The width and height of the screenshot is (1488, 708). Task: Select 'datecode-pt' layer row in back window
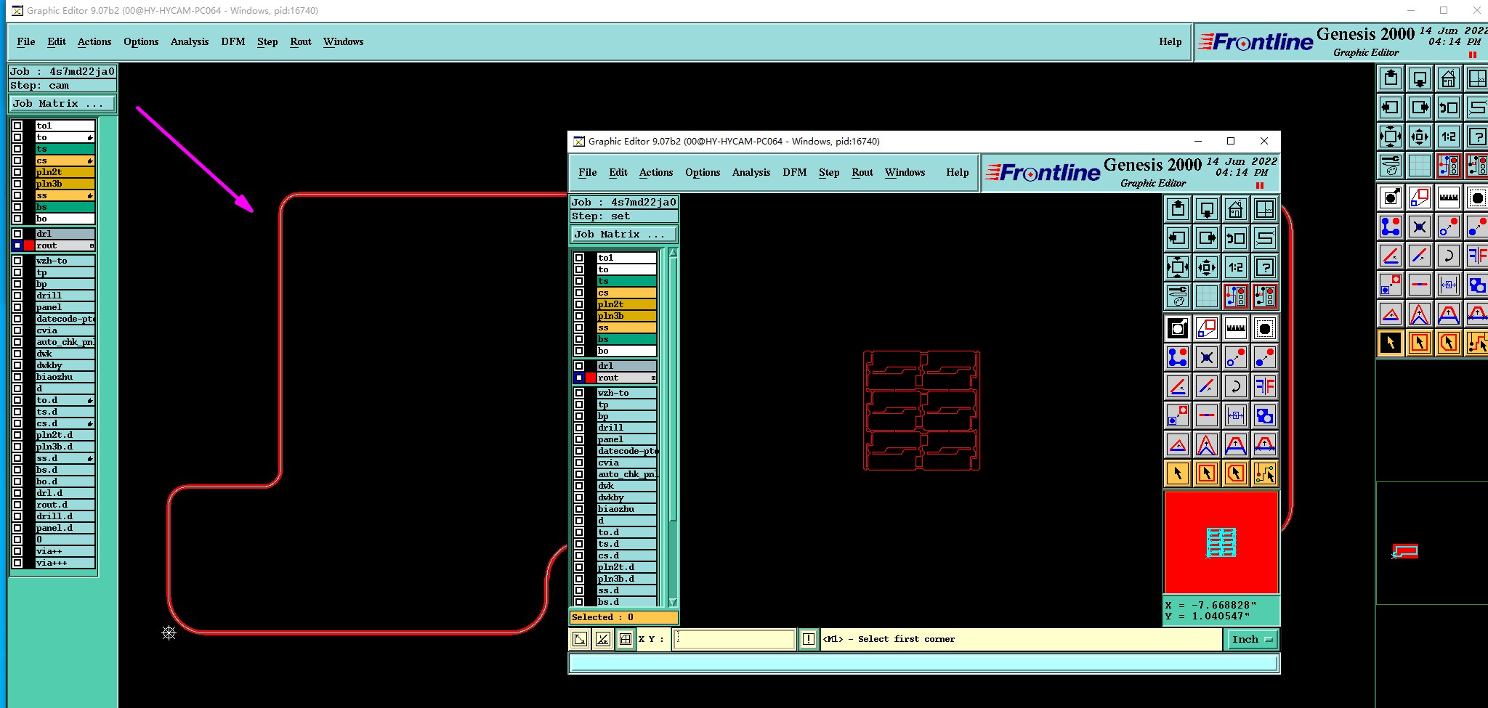pos(65,319)
